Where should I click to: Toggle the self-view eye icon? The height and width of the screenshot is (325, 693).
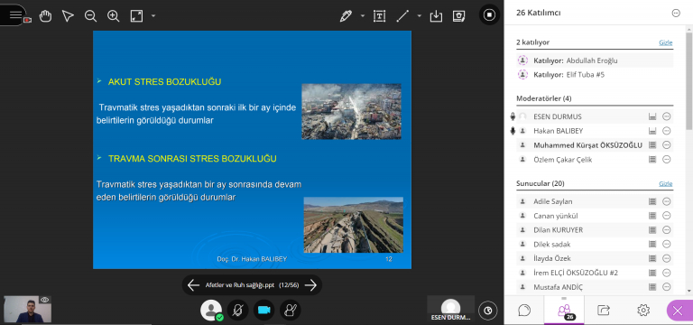pos(44,300)
